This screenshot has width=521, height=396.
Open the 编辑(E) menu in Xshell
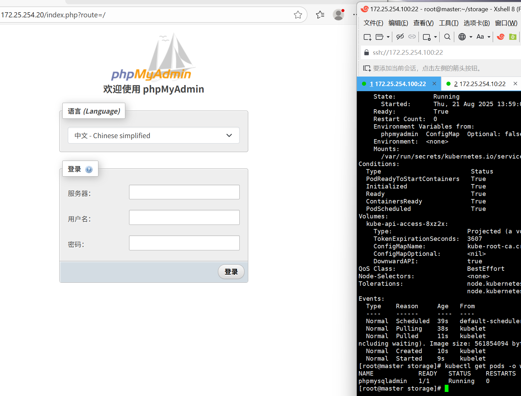(398, 23)
